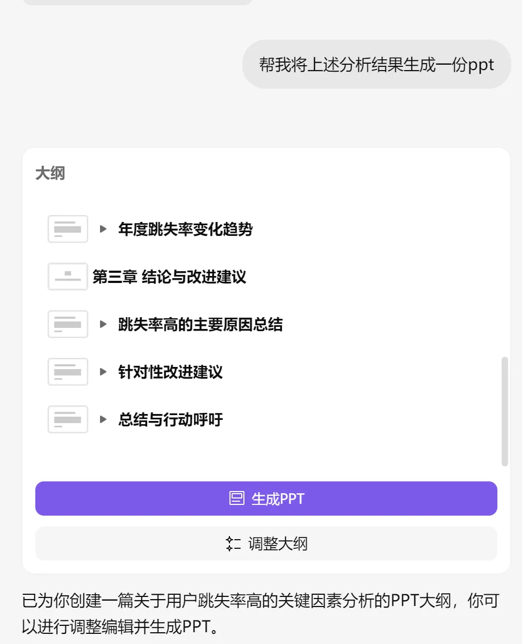Select the 年度跳失率变化趋势 title text
Image resolution: width=522 pixels, height=644 pixels.
[x=186, y=229]
